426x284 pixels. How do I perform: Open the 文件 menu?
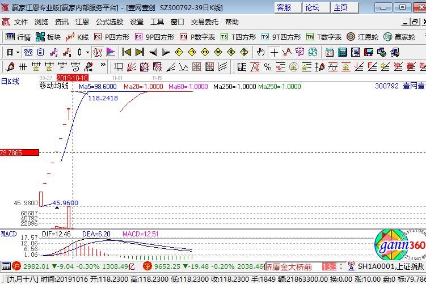21,22
